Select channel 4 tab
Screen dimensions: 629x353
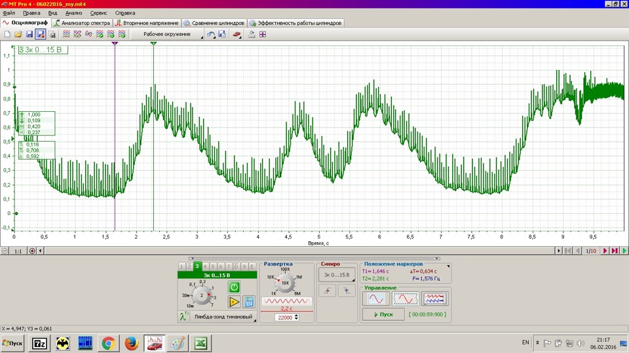(x=205, y=267)
